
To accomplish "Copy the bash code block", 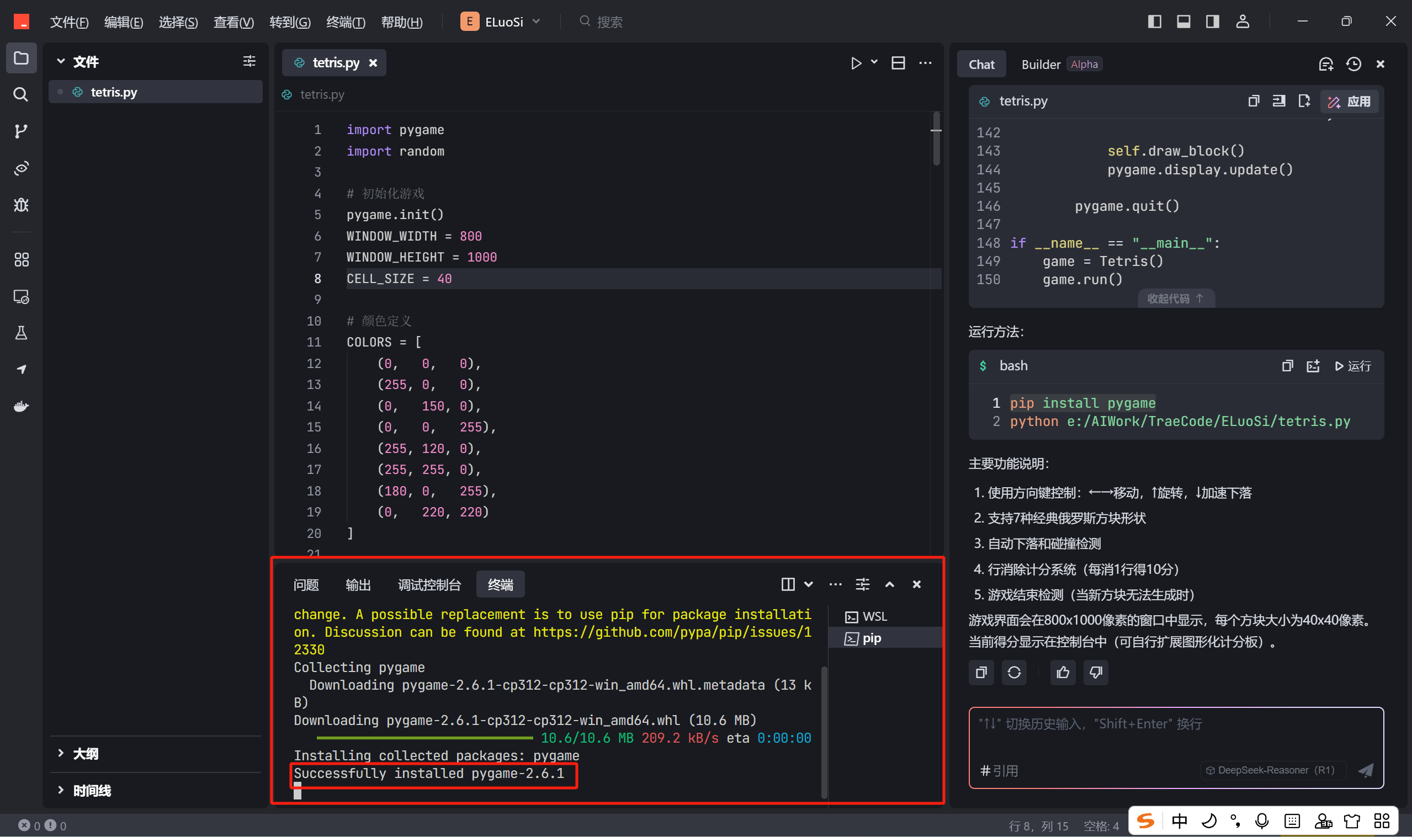I will [1287, 366].
